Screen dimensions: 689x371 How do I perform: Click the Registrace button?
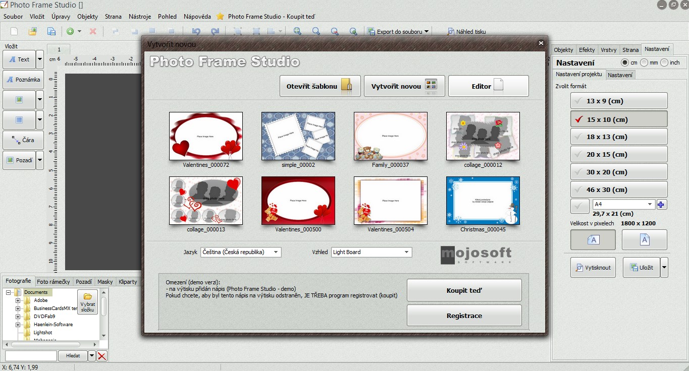pos(464,316)
